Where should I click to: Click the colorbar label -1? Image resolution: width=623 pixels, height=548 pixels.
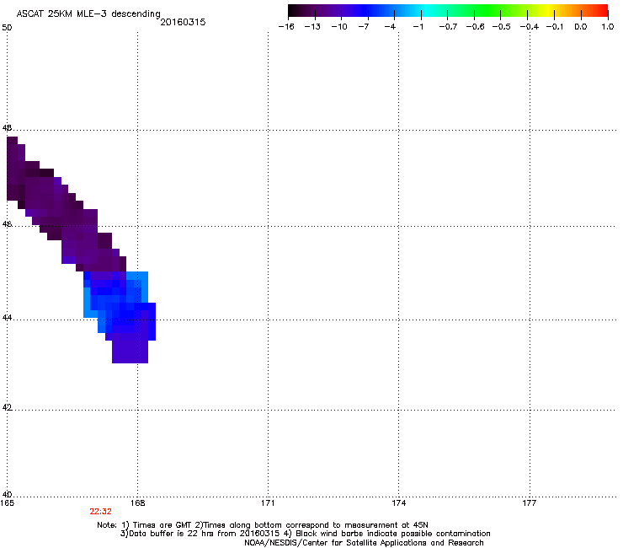(x=418, y=27)
